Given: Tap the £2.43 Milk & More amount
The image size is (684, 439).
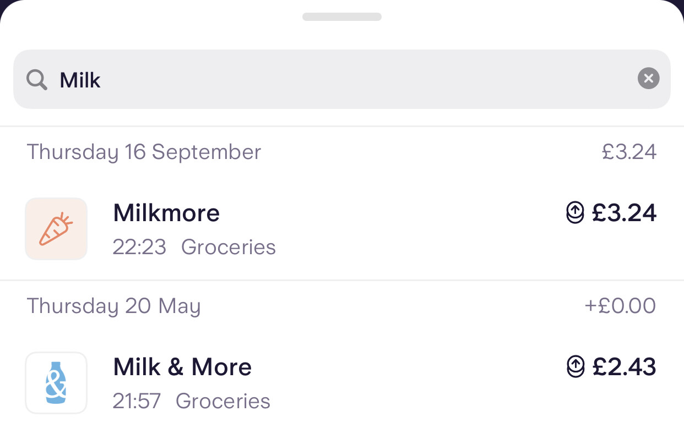Looking at the screenshot, I should point(624,367).
